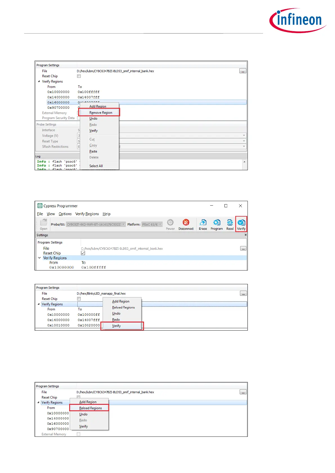
Task: Click the red Disconnect icon
Action: (186, 222)
